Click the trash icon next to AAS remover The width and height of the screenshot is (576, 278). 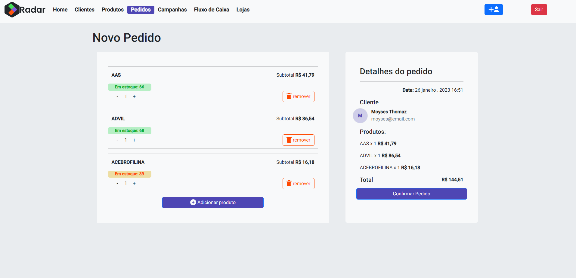coord(289,96)
